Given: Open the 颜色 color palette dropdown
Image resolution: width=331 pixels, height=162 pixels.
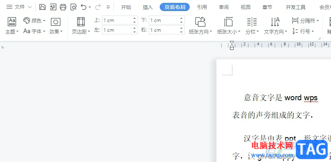Looking at the screenshot, I should tap(34, 20).
